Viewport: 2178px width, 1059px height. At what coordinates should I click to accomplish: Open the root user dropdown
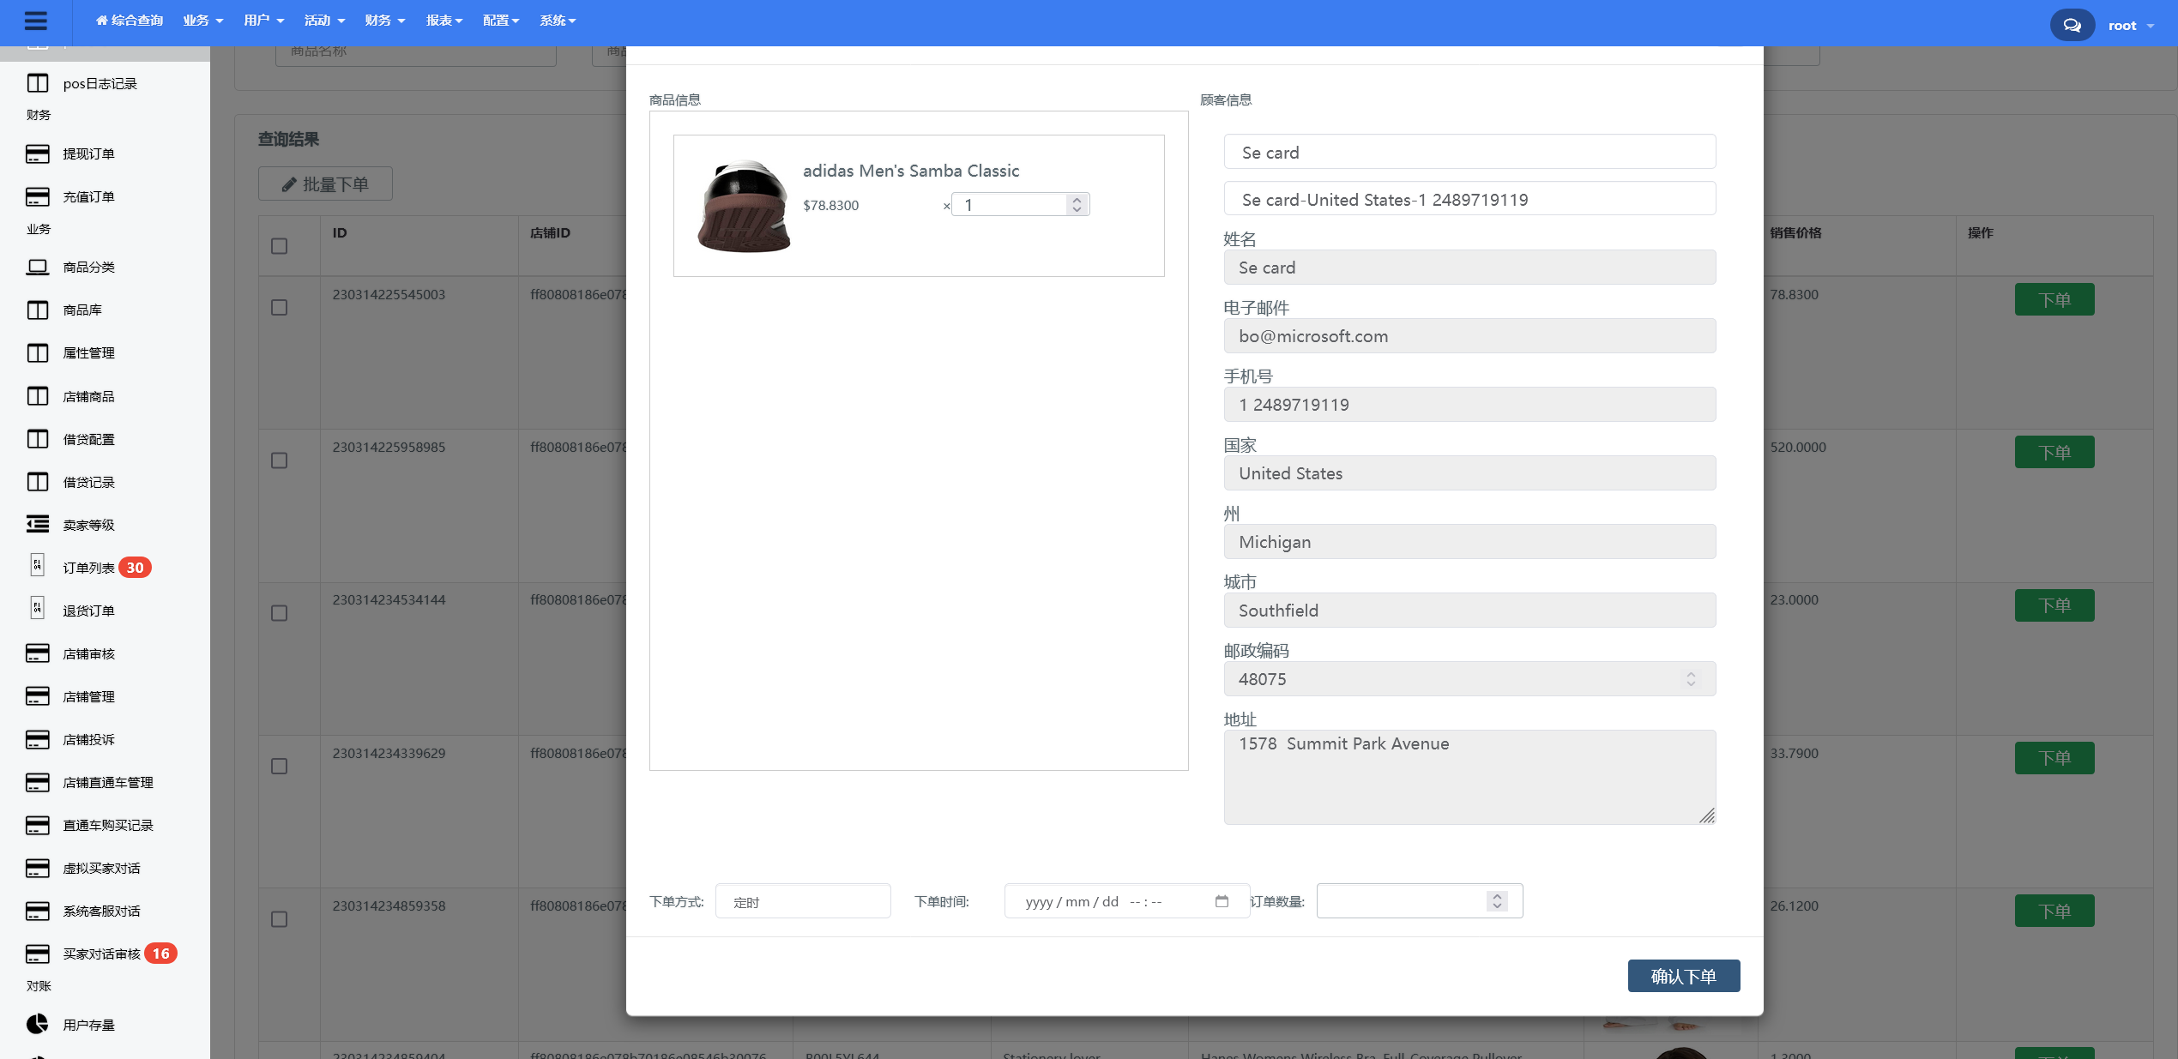[2129, 25]
